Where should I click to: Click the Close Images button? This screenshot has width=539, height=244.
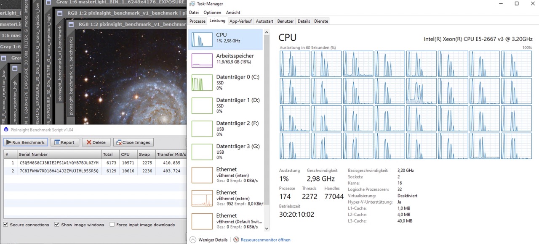coord(133,142)
